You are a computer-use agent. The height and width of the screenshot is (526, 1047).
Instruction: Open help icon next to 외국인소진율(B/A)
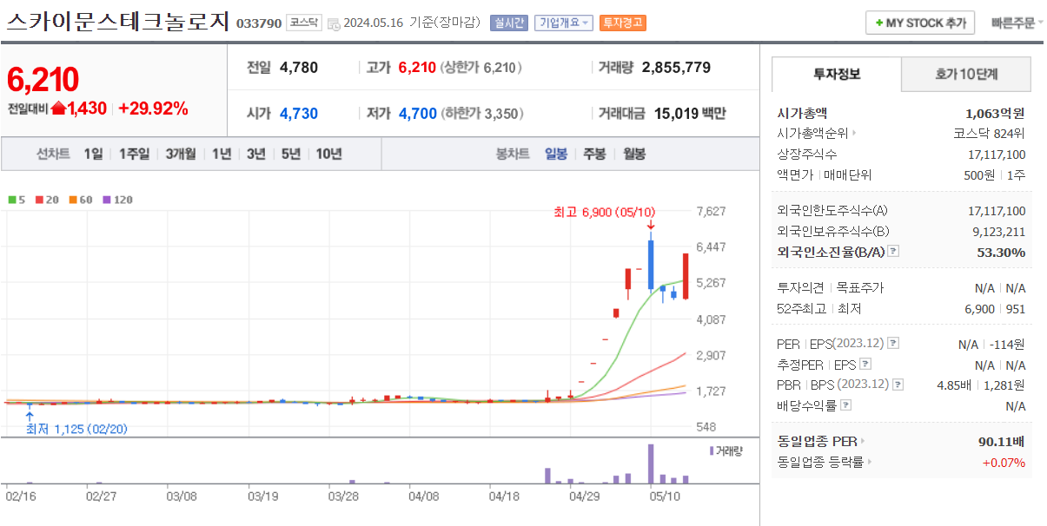893,252
